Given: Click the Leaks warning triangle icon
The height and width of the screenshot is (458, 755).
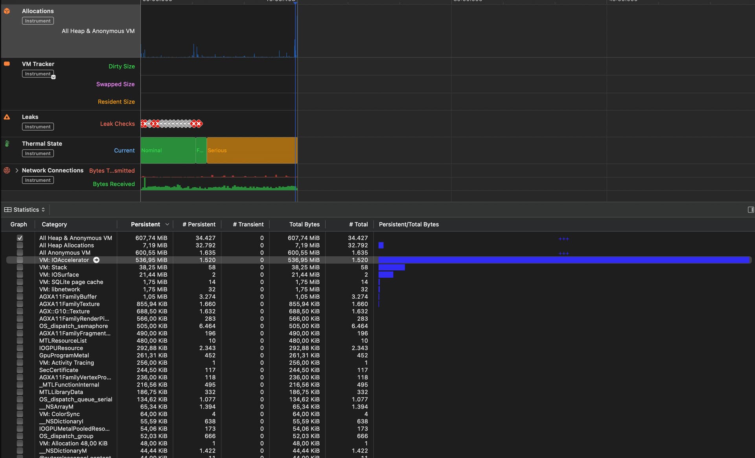Looking at the screenshot, I should (7, 116).
